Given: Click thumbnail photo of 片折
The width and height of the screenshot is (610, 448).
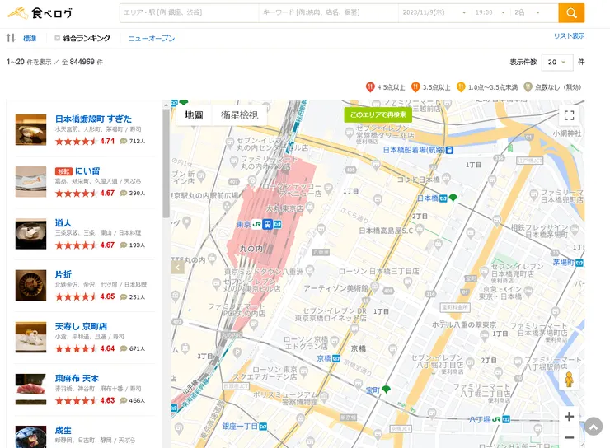Looking at the screenshot, I should pos(30,285).
